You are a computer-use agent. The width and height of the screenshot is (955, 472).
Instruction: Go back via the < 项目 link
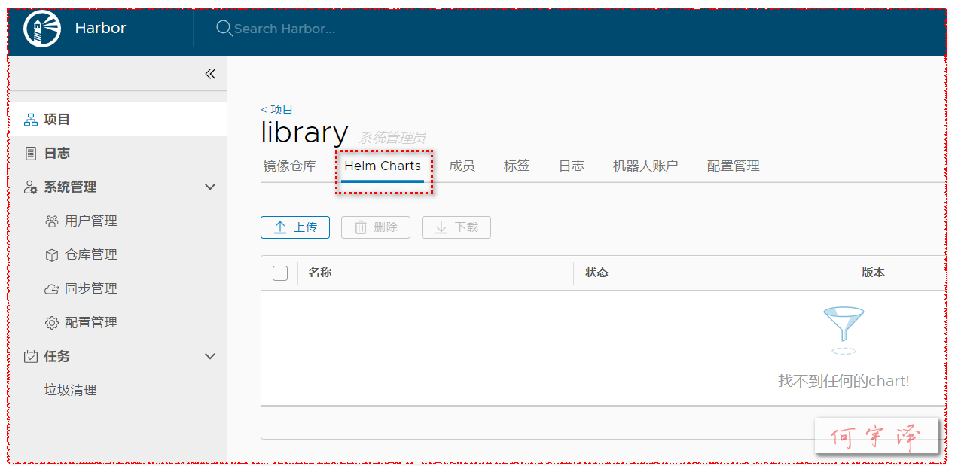277,110
